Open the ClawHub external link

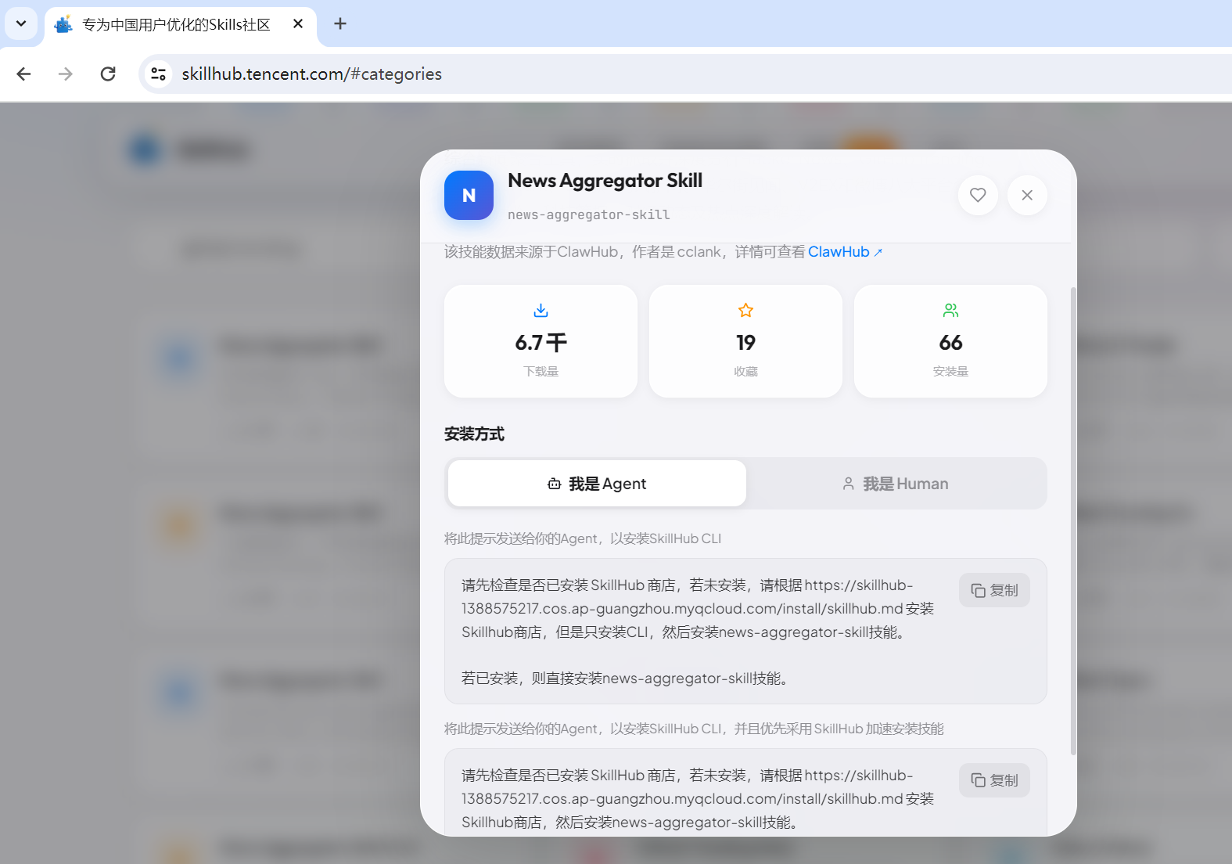(845, 252)
